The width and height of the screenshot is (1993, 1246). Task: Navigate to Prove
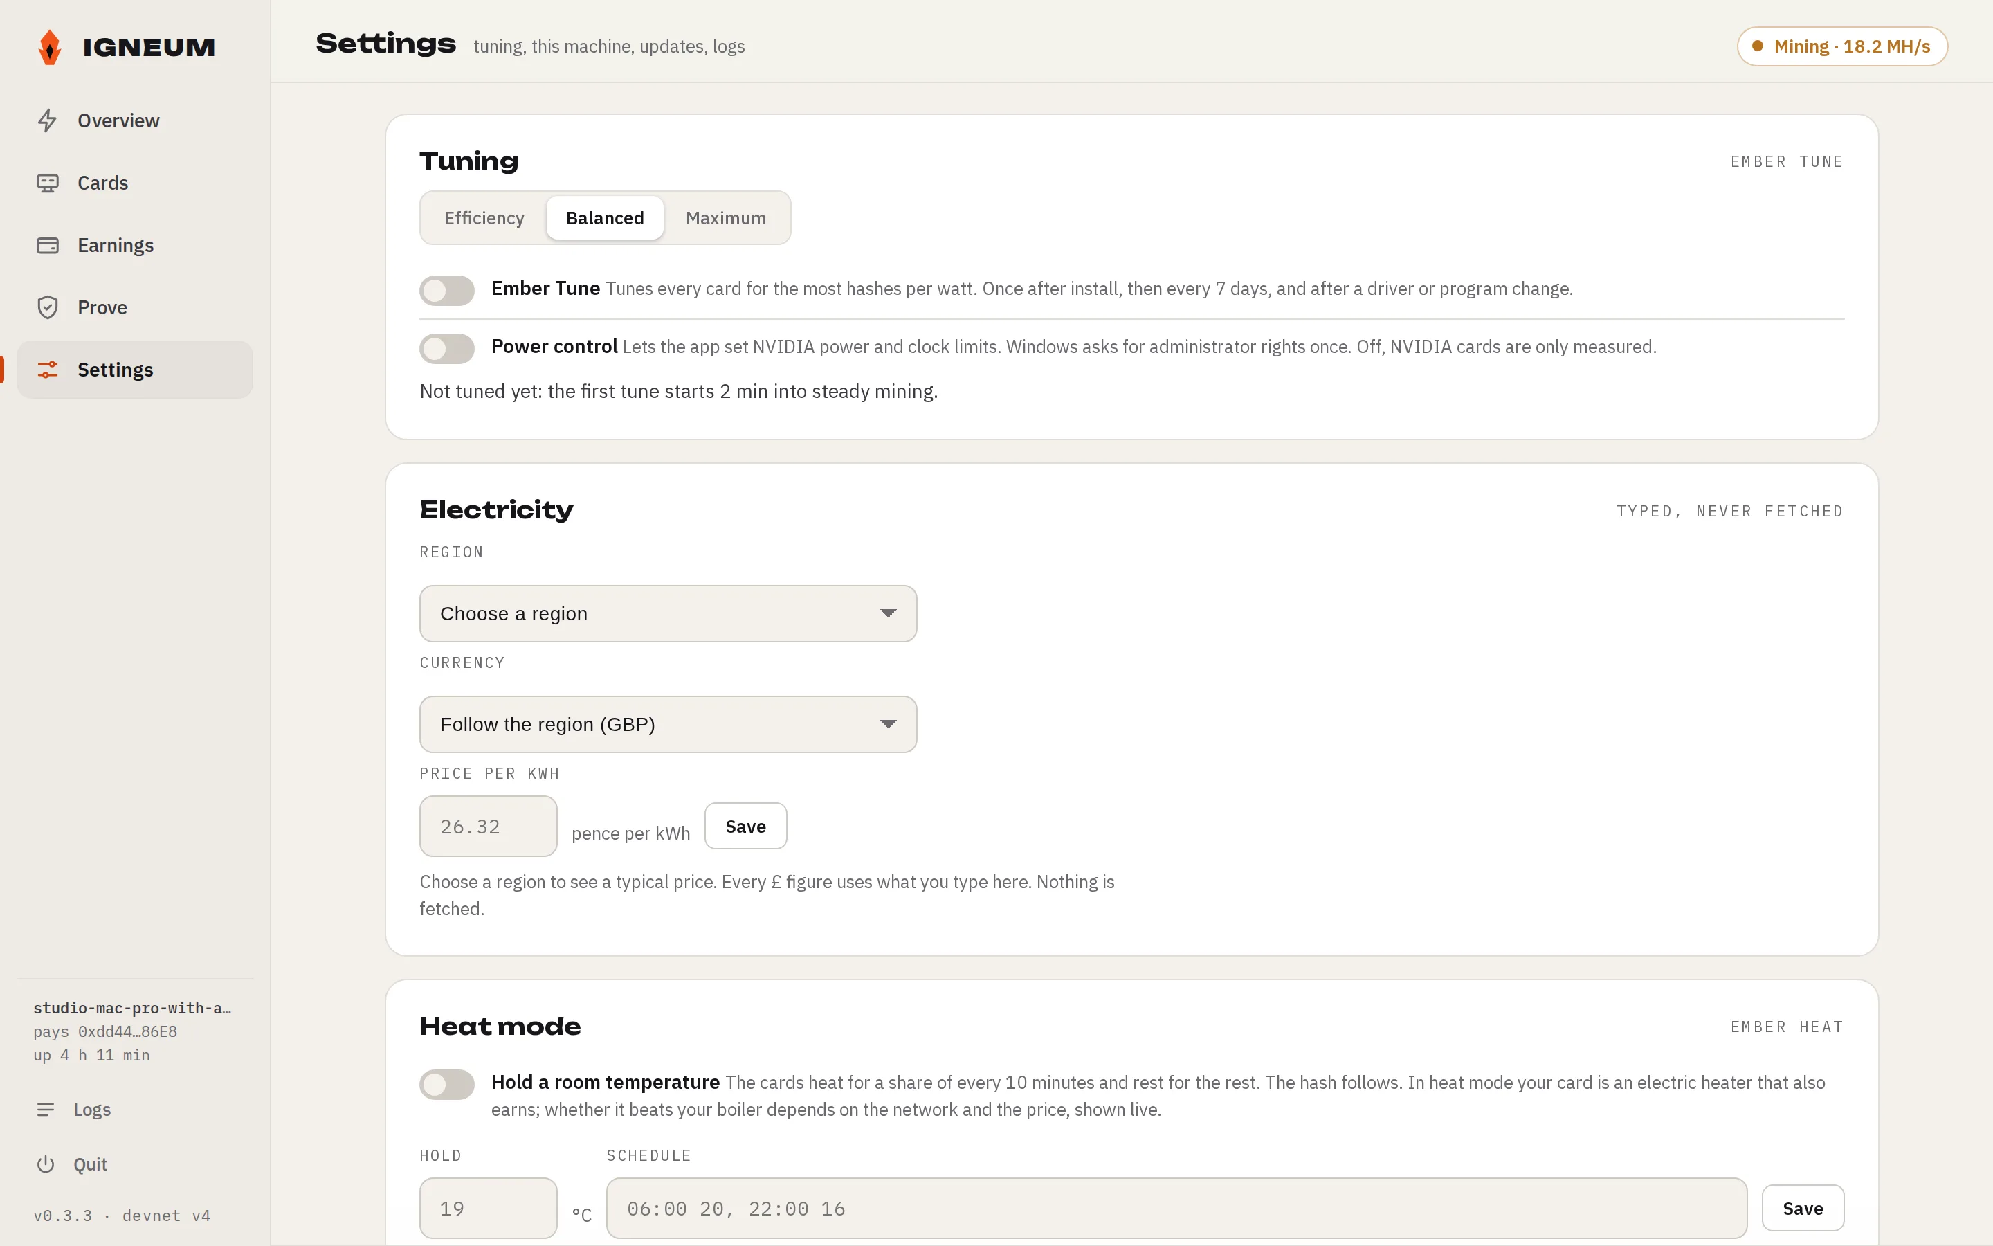click(x=135, y=307)
